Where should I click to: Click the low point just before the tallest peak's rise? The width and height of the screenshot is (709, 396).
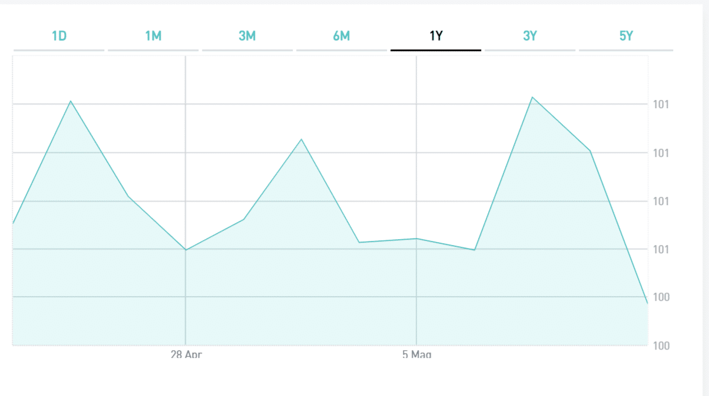tap(474, 250)
